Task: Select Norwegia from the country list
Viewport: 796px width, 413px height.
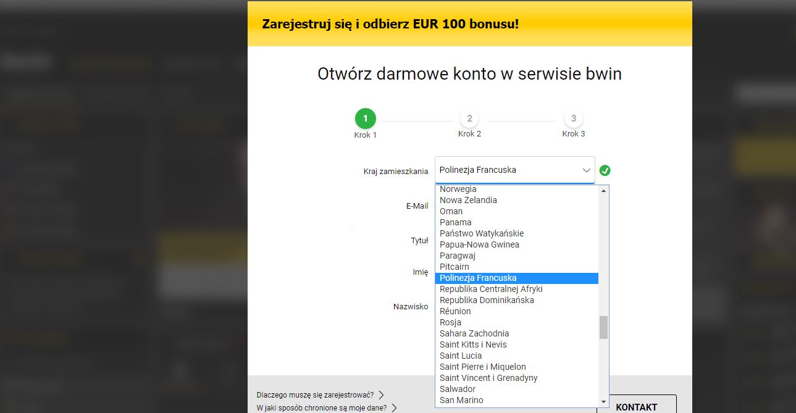Action: coord(517,189)
